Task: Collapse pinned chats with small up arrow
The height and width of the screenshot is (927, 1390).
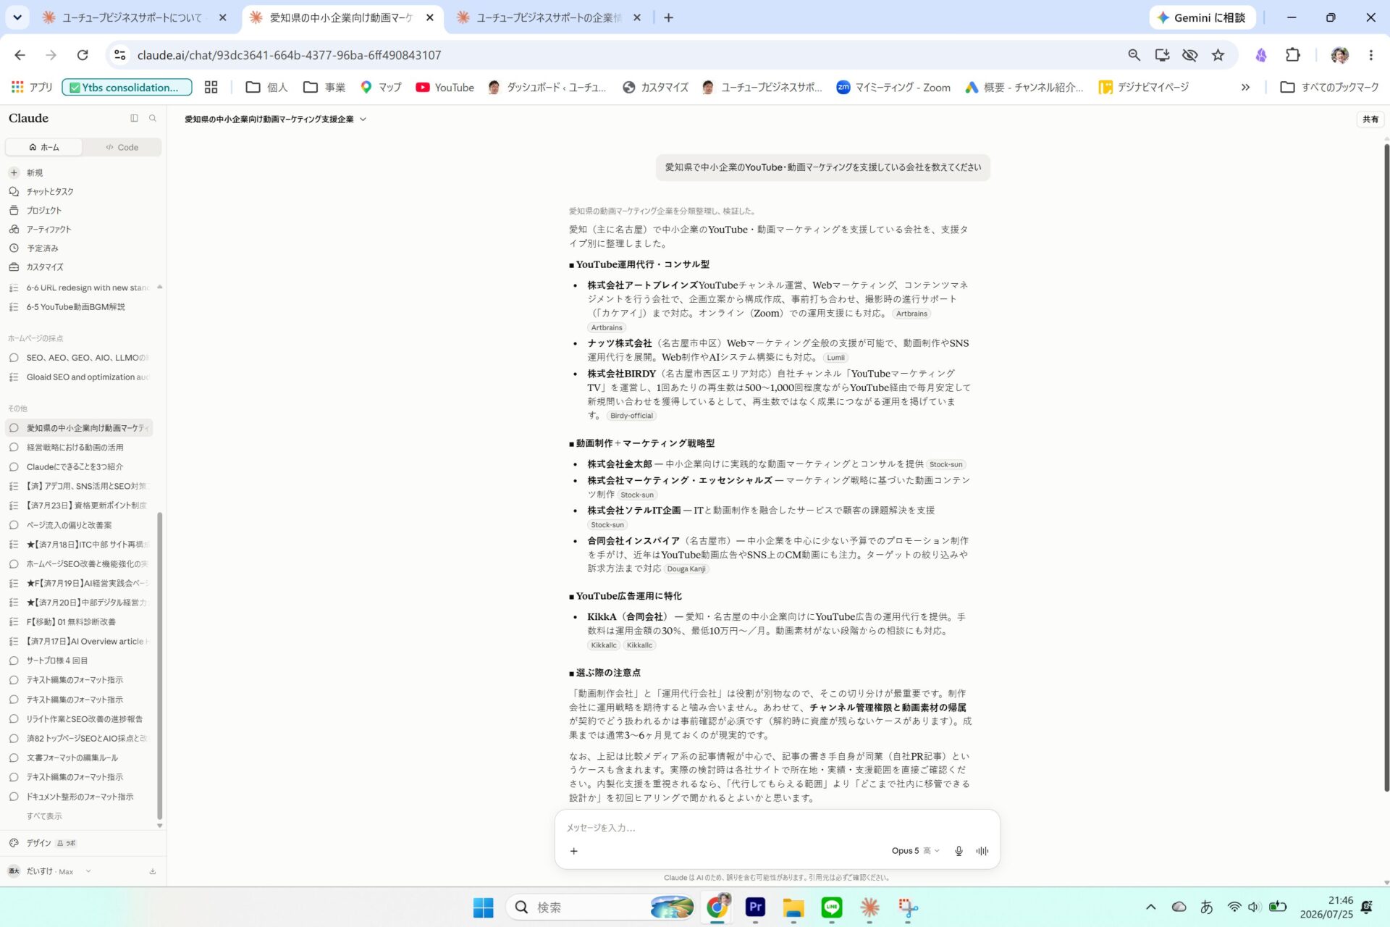Action: click(159, 287)
